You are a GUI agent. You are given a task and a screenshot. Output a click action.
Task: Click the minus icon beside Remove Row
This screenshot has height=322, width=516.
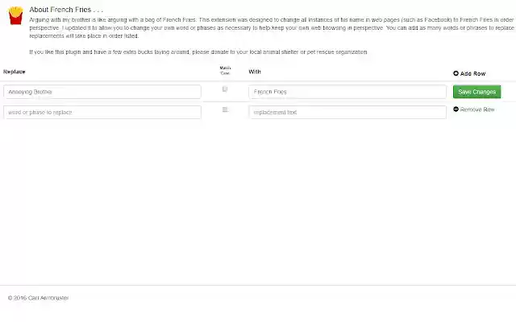pos(456,109)
